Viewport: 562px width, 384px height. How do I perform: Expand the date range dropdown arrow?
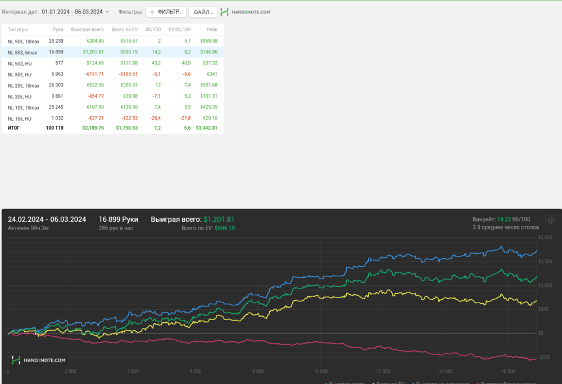107,12
